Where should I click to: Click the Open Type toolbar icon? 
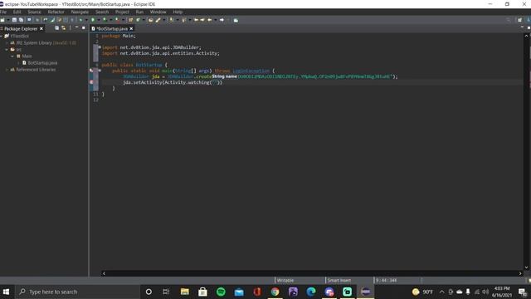point(151,20)
